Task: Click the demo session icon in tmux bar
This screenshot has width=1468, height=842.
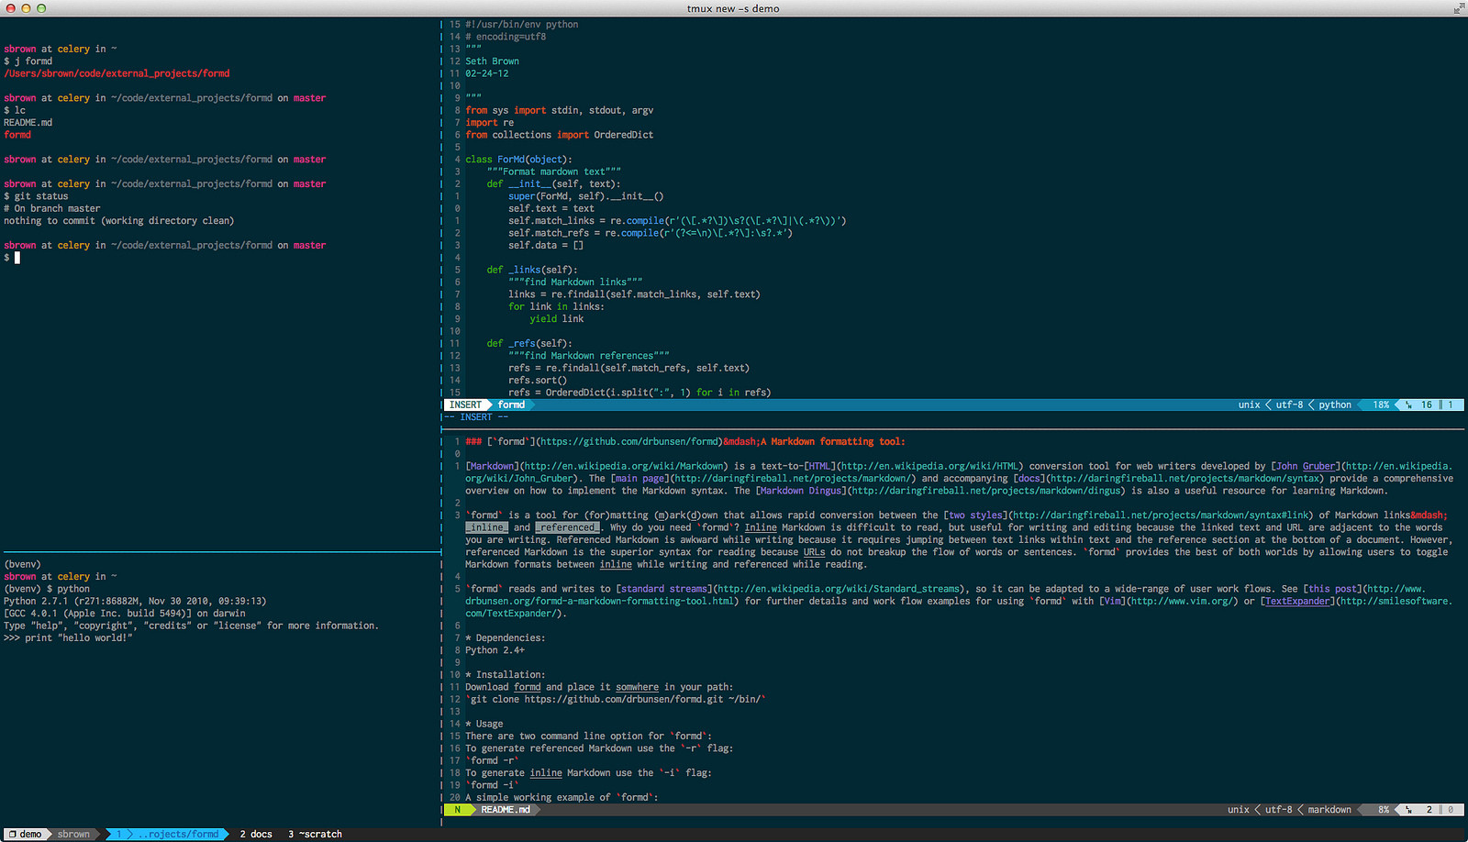Action: tap(13, 834)
